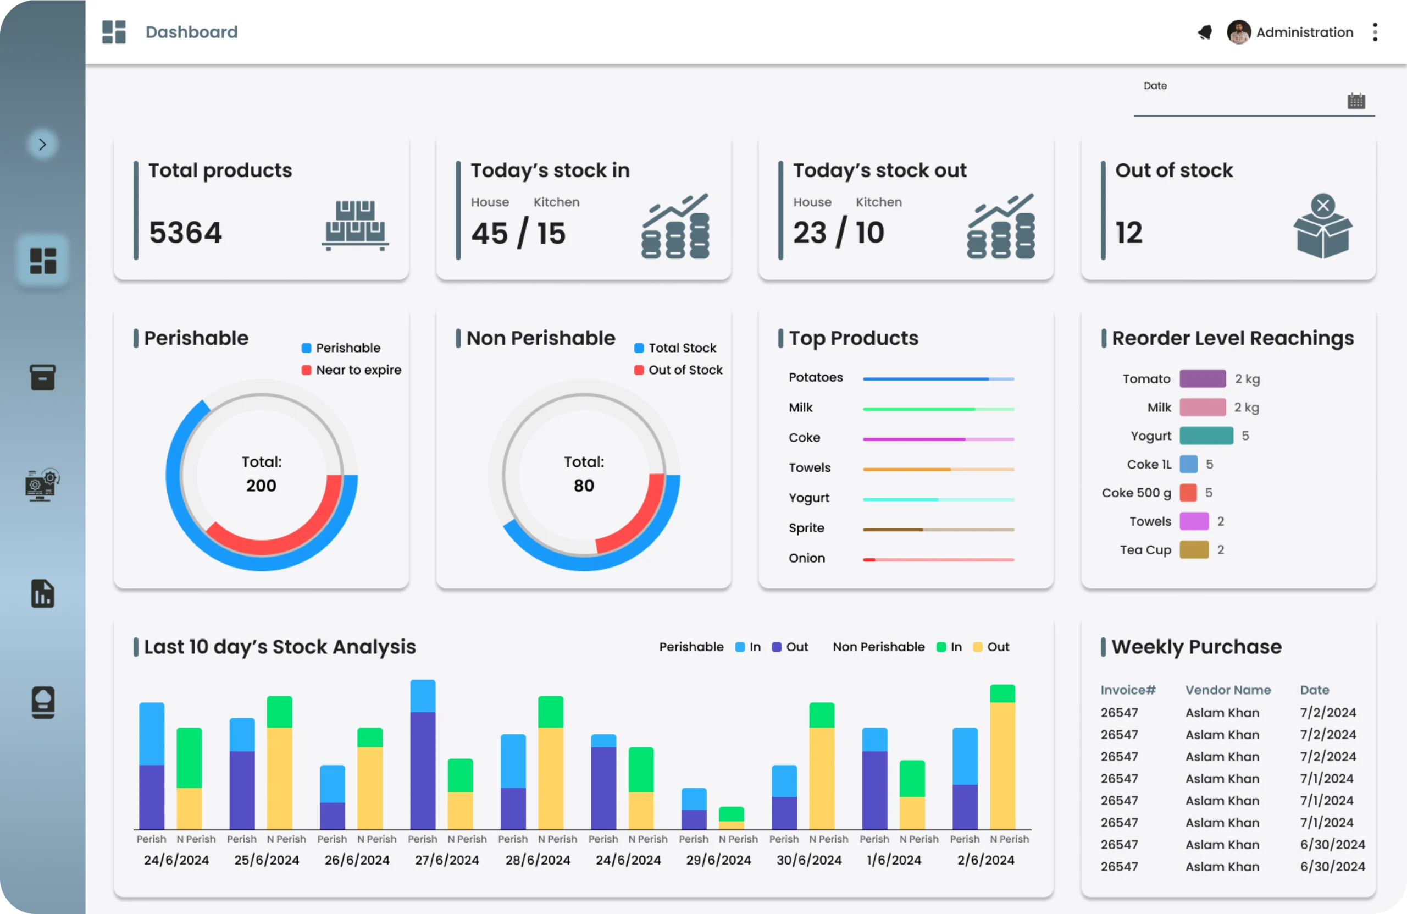Click the dashboard logo icon in header

(114, 32)
